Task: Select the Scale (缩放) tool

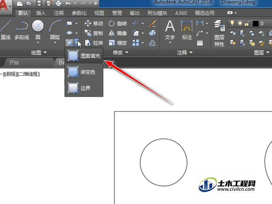Action: (118, 43)
